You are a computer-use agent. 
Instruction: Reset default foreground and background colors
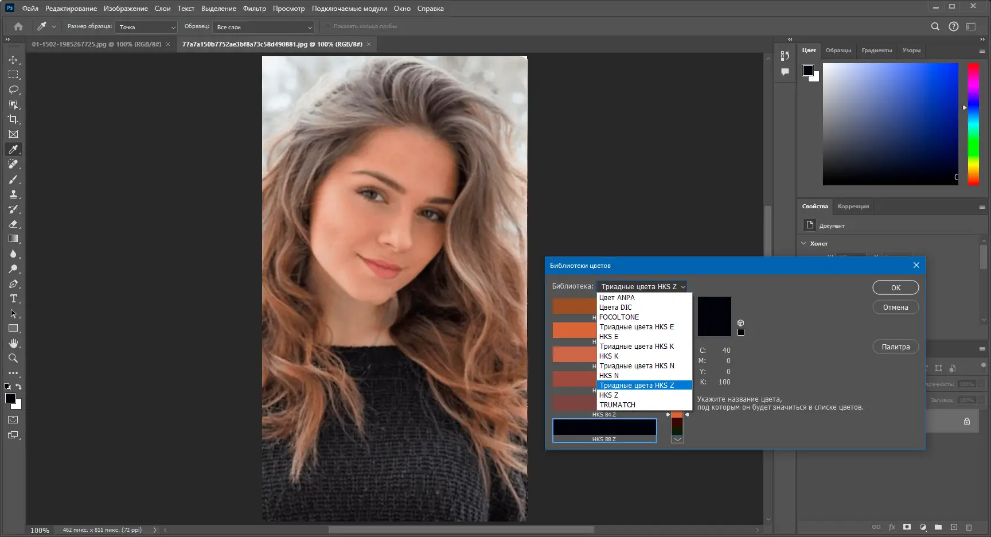pyautogui.click(x=7, y=387)
